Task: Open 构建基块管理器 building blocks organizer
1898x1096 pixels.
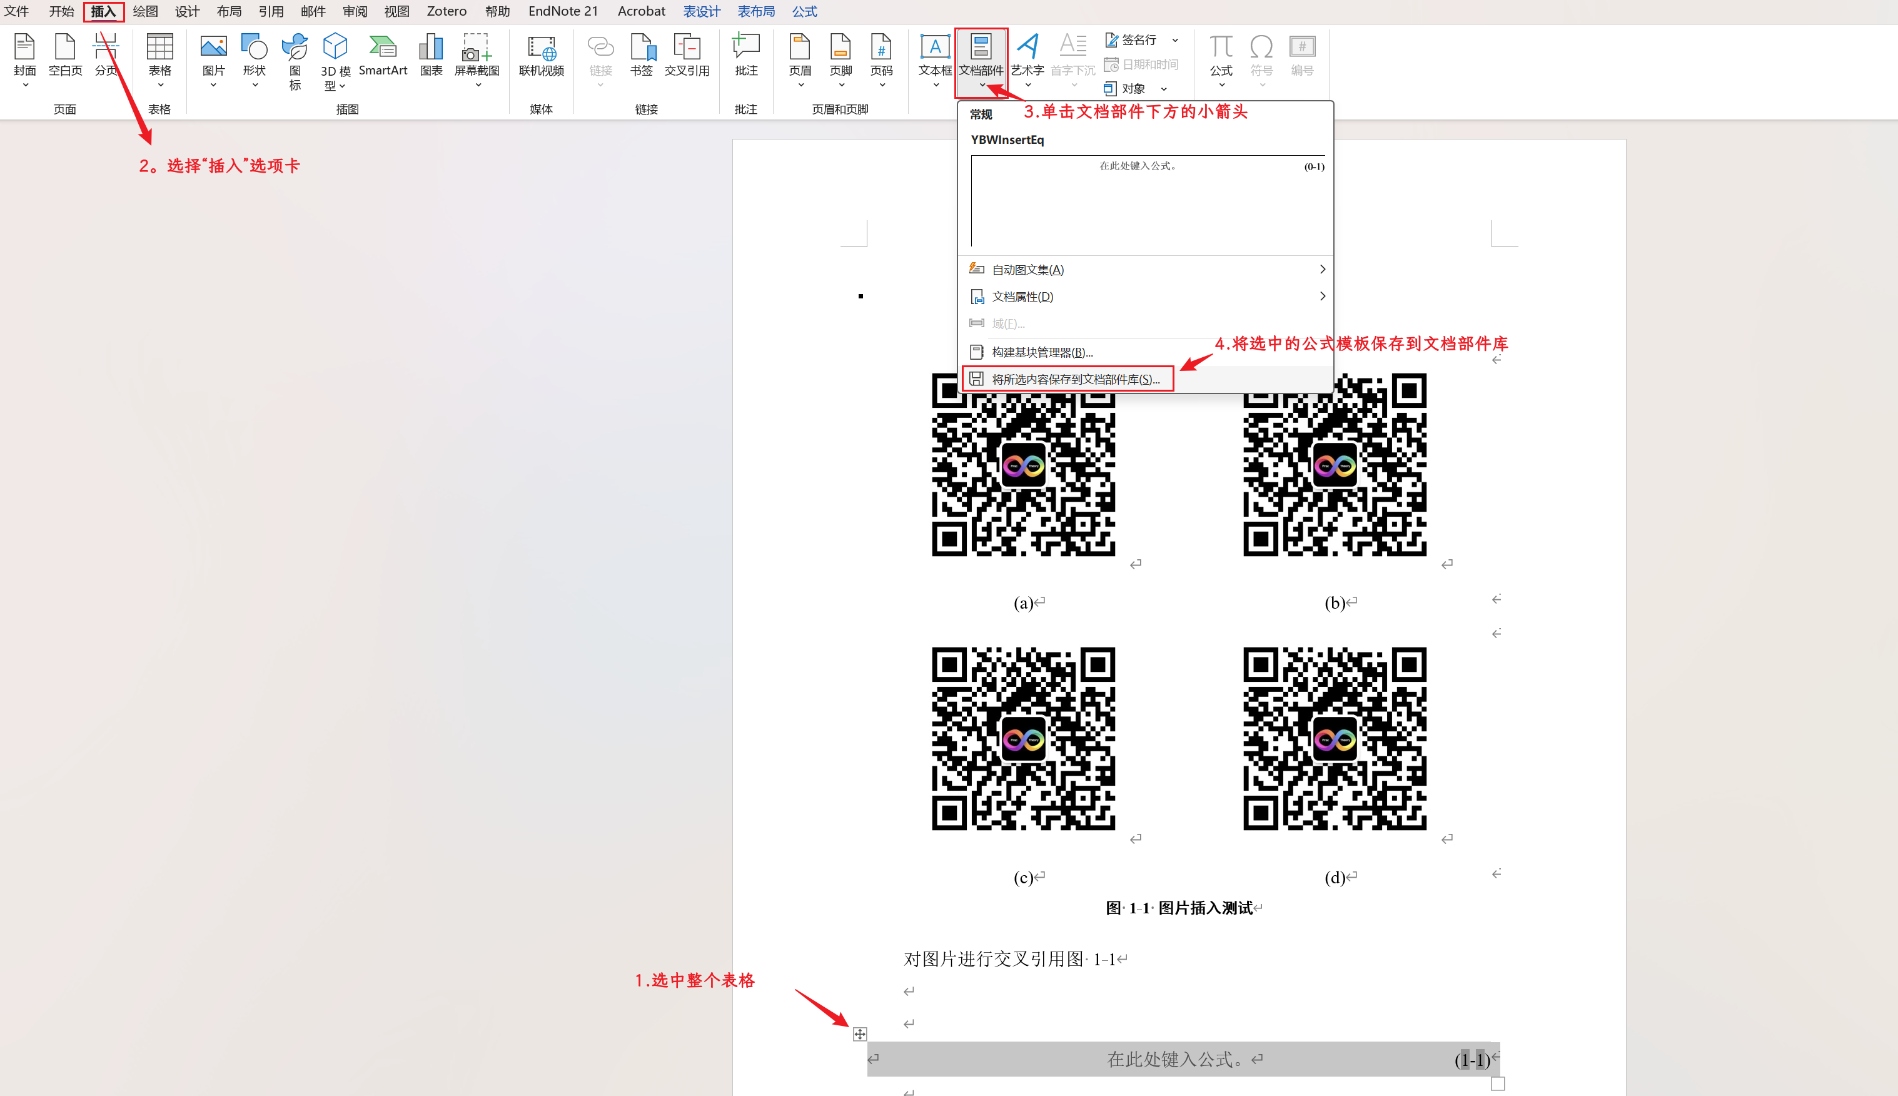Action: pyautogui.click(x=1042, y=352)
